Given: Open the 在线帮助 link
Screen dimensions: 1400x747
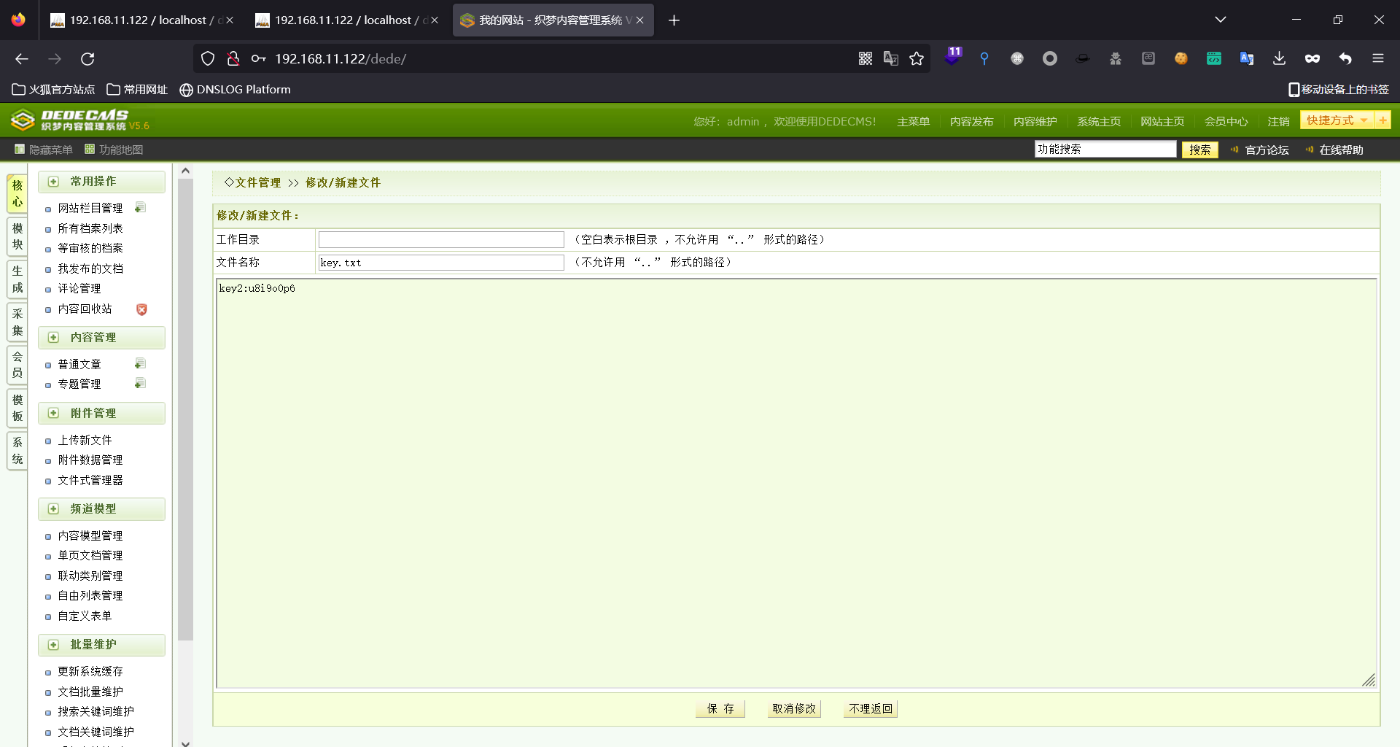Looking at the screenshot, I should 1341,150.
